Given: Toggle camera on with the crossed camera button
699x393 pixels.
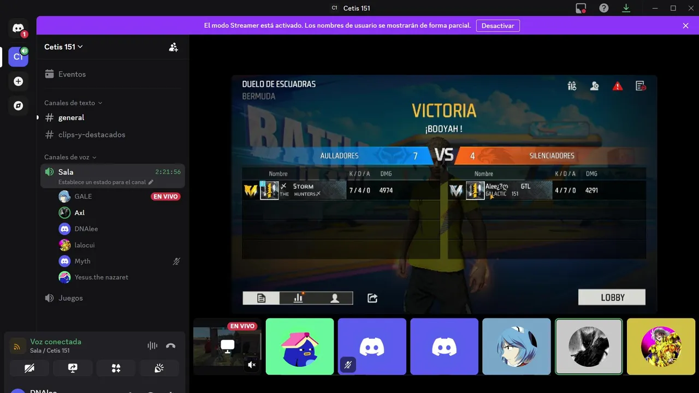Looking at the screenshot, I should coord(29,368).
